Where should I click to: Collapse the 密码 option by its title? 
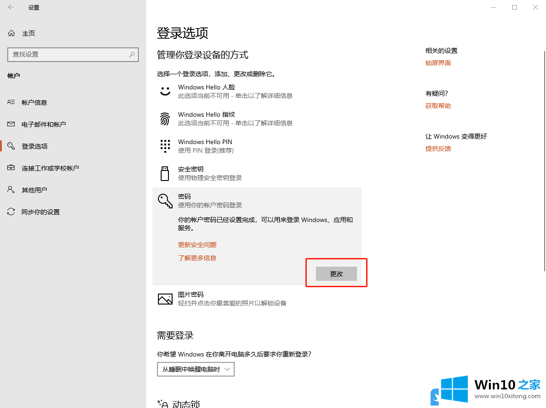184,196
